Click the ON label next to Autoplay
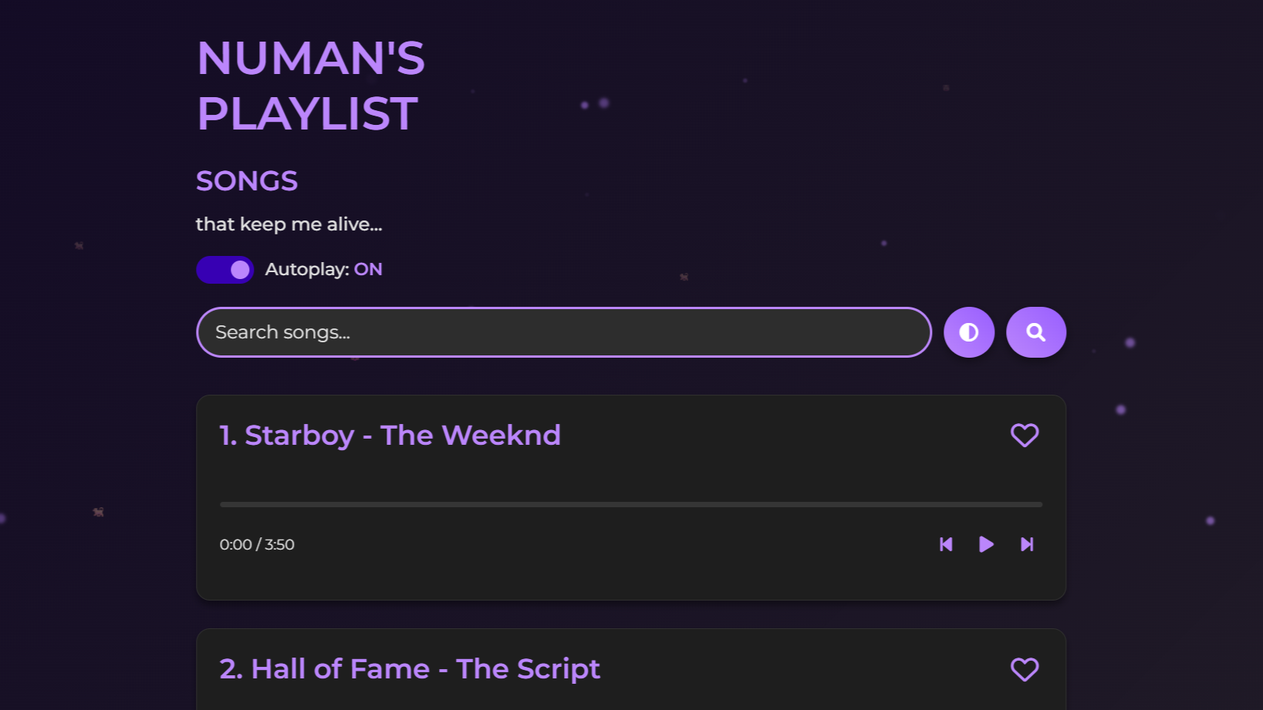The image size is (1263, 710). [x=368, y=269]
